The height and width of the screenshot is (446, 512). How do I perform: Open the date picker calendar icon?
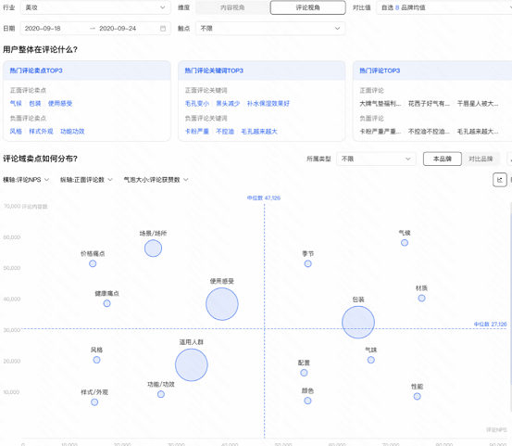point(163,29)
